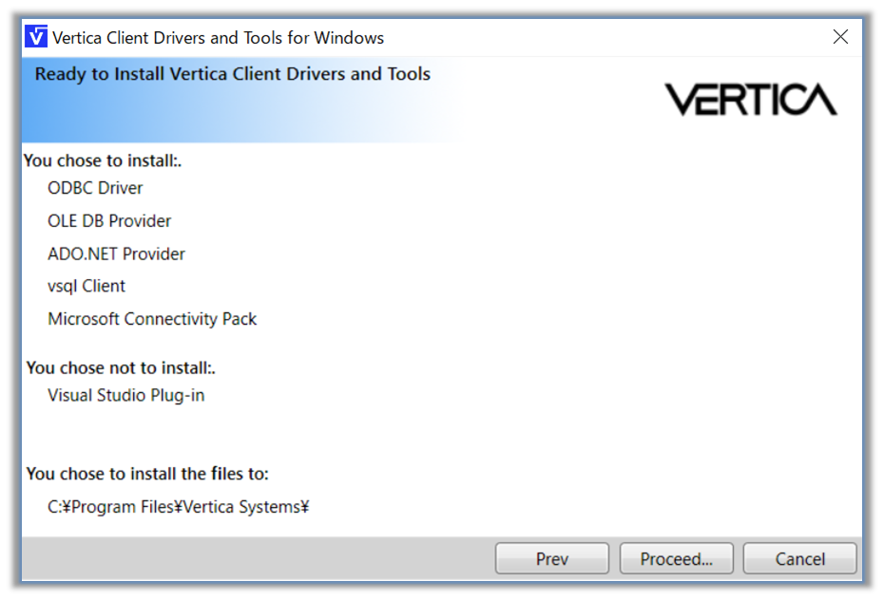
Task: Click the Vertica icon in the title bar
Action: tap(36, 38)
